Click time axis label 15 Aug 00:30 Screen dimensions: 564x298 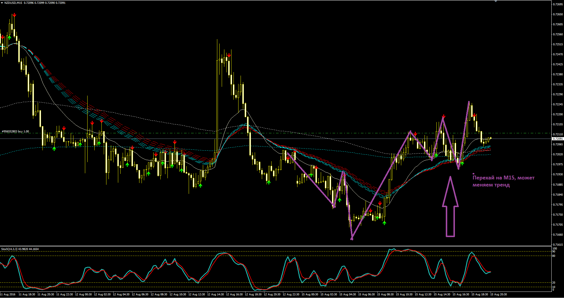310,294
